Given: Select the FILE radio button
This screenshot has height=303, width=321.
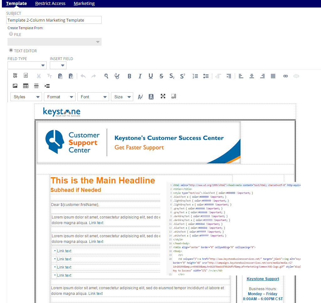Looking at the screenshot, I should 11,34.
